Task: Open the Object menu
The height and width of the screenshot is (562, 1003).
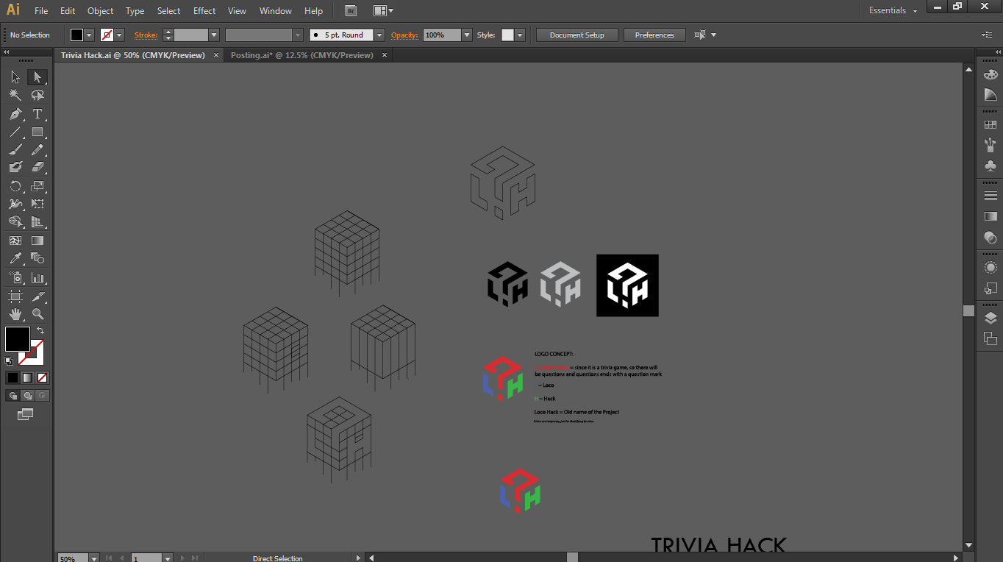Action: tap(100, 11)
